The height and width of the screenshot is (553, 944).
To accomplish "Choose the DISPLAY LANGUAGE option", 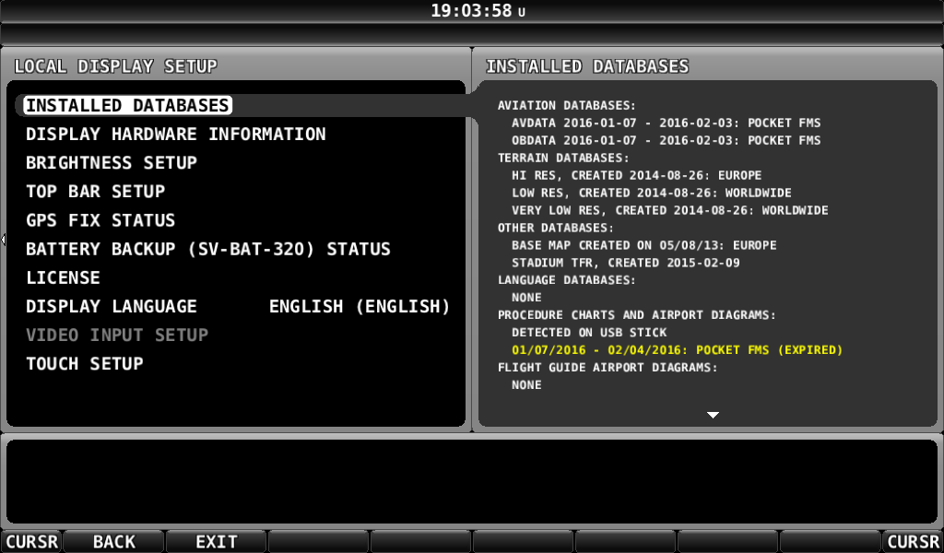I will [112, 307].
